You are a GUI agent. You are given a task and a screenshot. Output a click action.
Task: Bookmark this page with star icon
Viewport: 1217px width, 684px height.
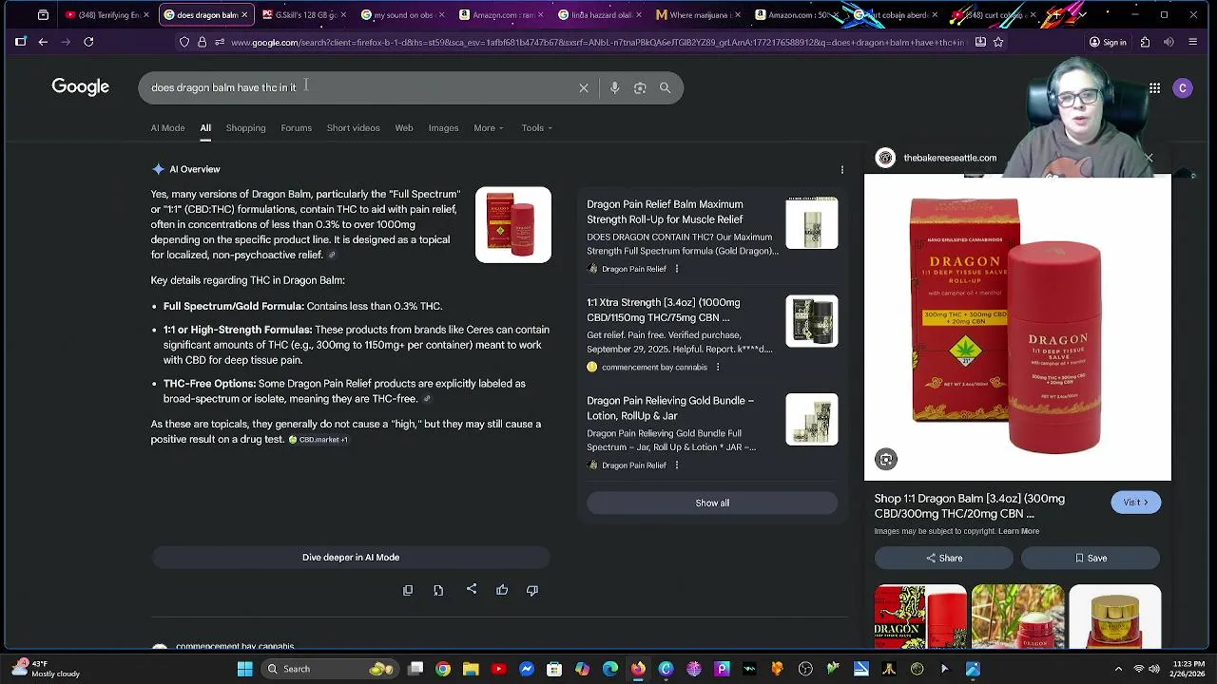pyautogui.click(x=998, y=42)
